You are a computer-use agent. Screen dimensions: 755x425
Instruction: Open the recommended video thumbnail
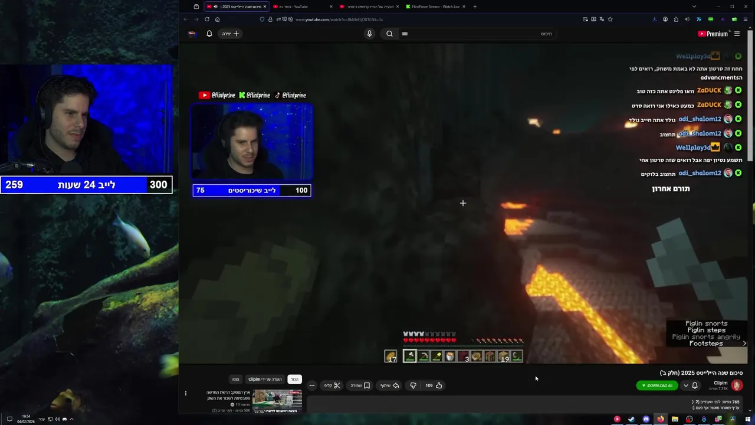point(277,401)
